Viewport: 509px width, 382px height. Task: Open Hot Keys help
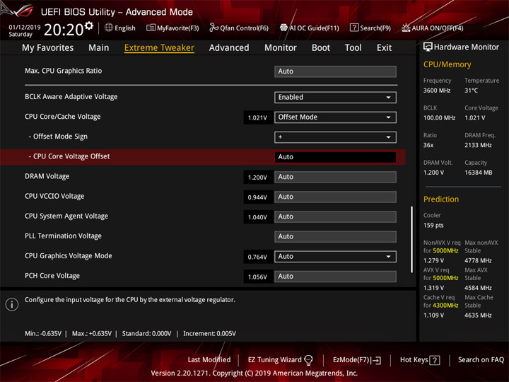pyautogui.click(x=420, y=360)
